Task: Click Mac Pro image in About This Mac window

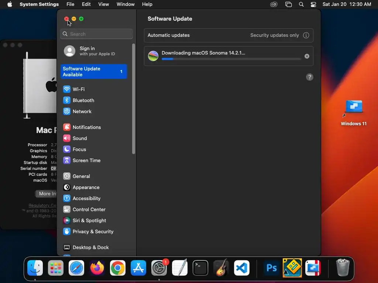Action: click(40, 85)
